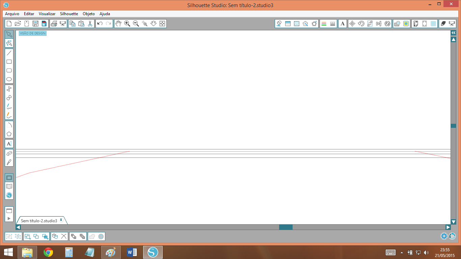Print the design with the printer icon
Image resolution: width=461 pixels, height=259 pixels.
(54, 24)
